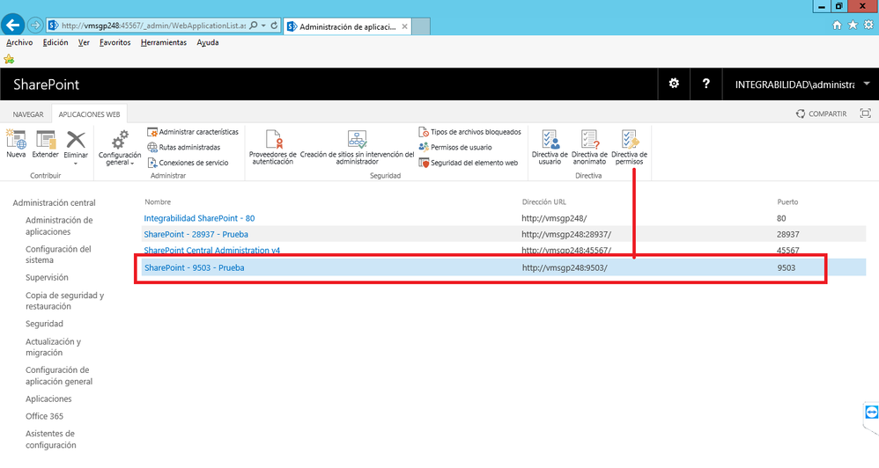Click the COMPARTIR button
Screen dimensions: 879x468
[x=821, y=113]
